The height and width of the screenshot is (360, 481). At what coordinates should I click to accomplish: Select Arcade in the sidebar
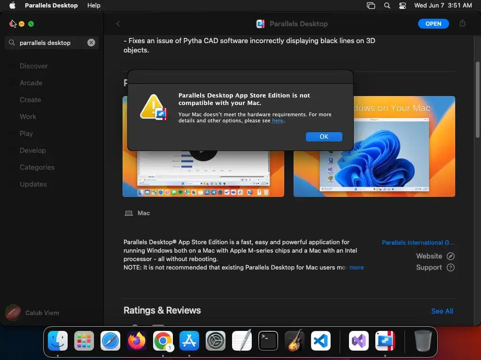click(x=31, y=83)
